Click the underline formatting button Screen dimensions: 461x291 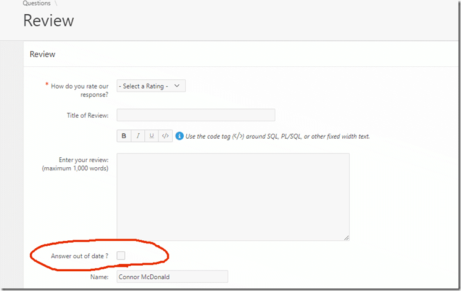click(x=152, y=136)
